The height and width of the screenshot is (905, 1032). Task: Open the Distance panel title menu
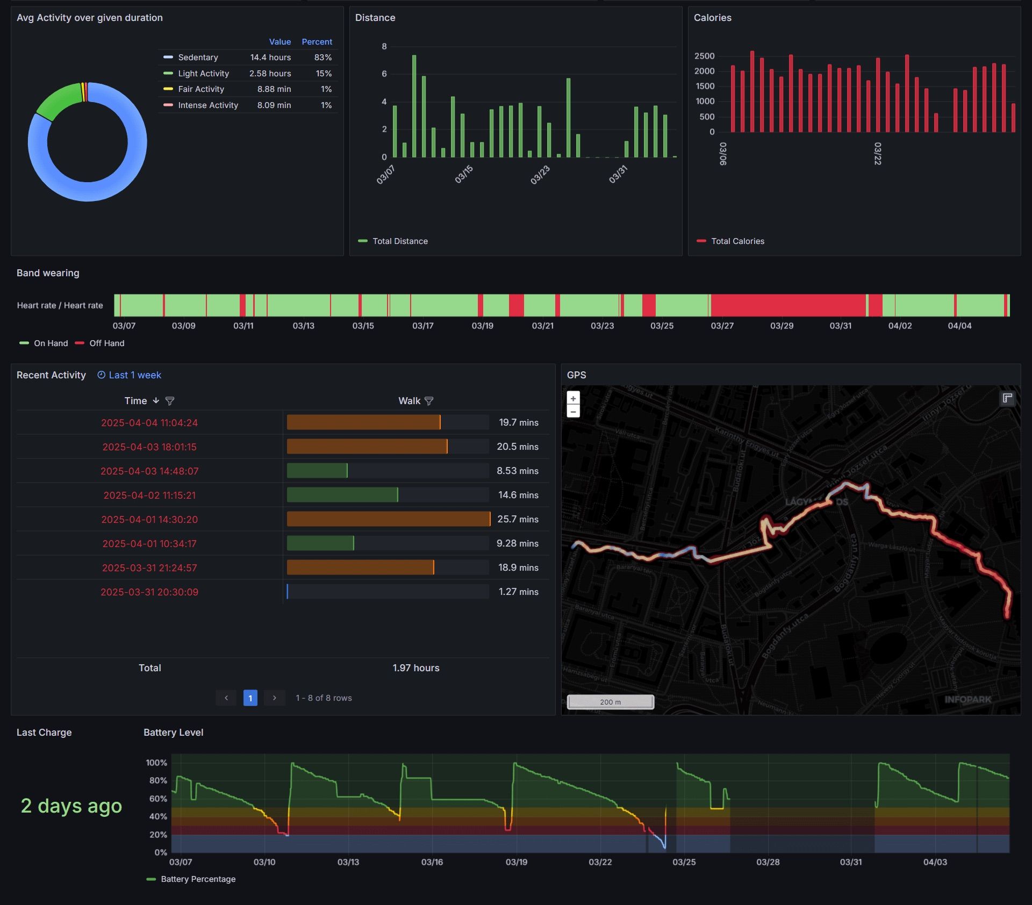[375, 18]
